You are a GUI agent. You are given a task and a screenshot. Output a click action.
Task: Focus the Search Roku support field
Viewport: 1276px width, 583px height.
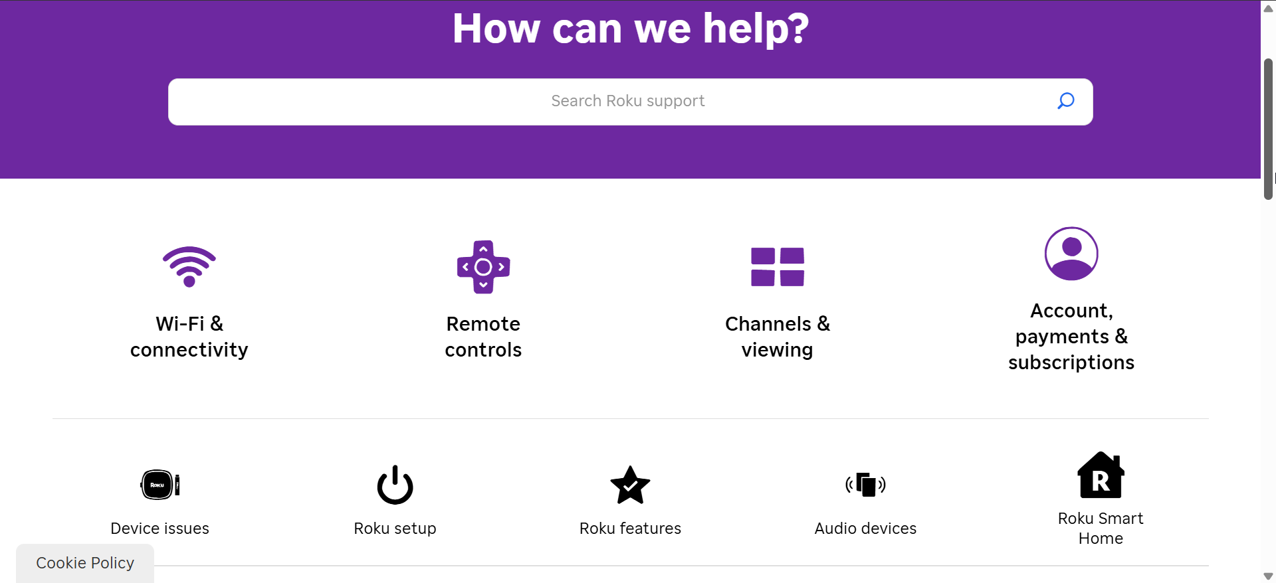pos(631,102)
